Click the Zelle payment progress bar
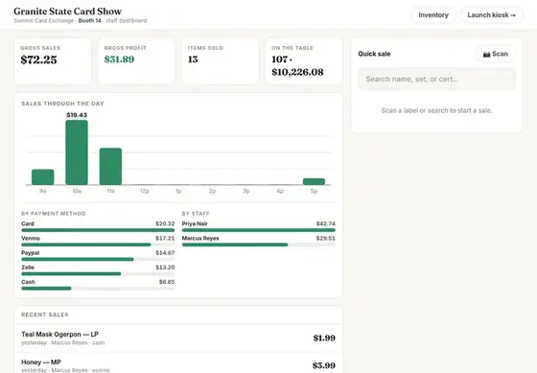Viewport: 537px width, 373px height. click(x=98, y=273)
